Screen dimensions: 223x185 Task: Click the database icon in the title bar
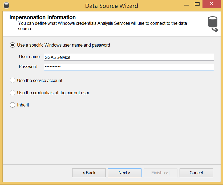coord(6,5)
